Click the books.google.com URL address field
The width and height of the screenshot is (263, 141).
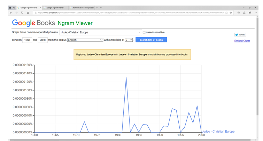131,13
